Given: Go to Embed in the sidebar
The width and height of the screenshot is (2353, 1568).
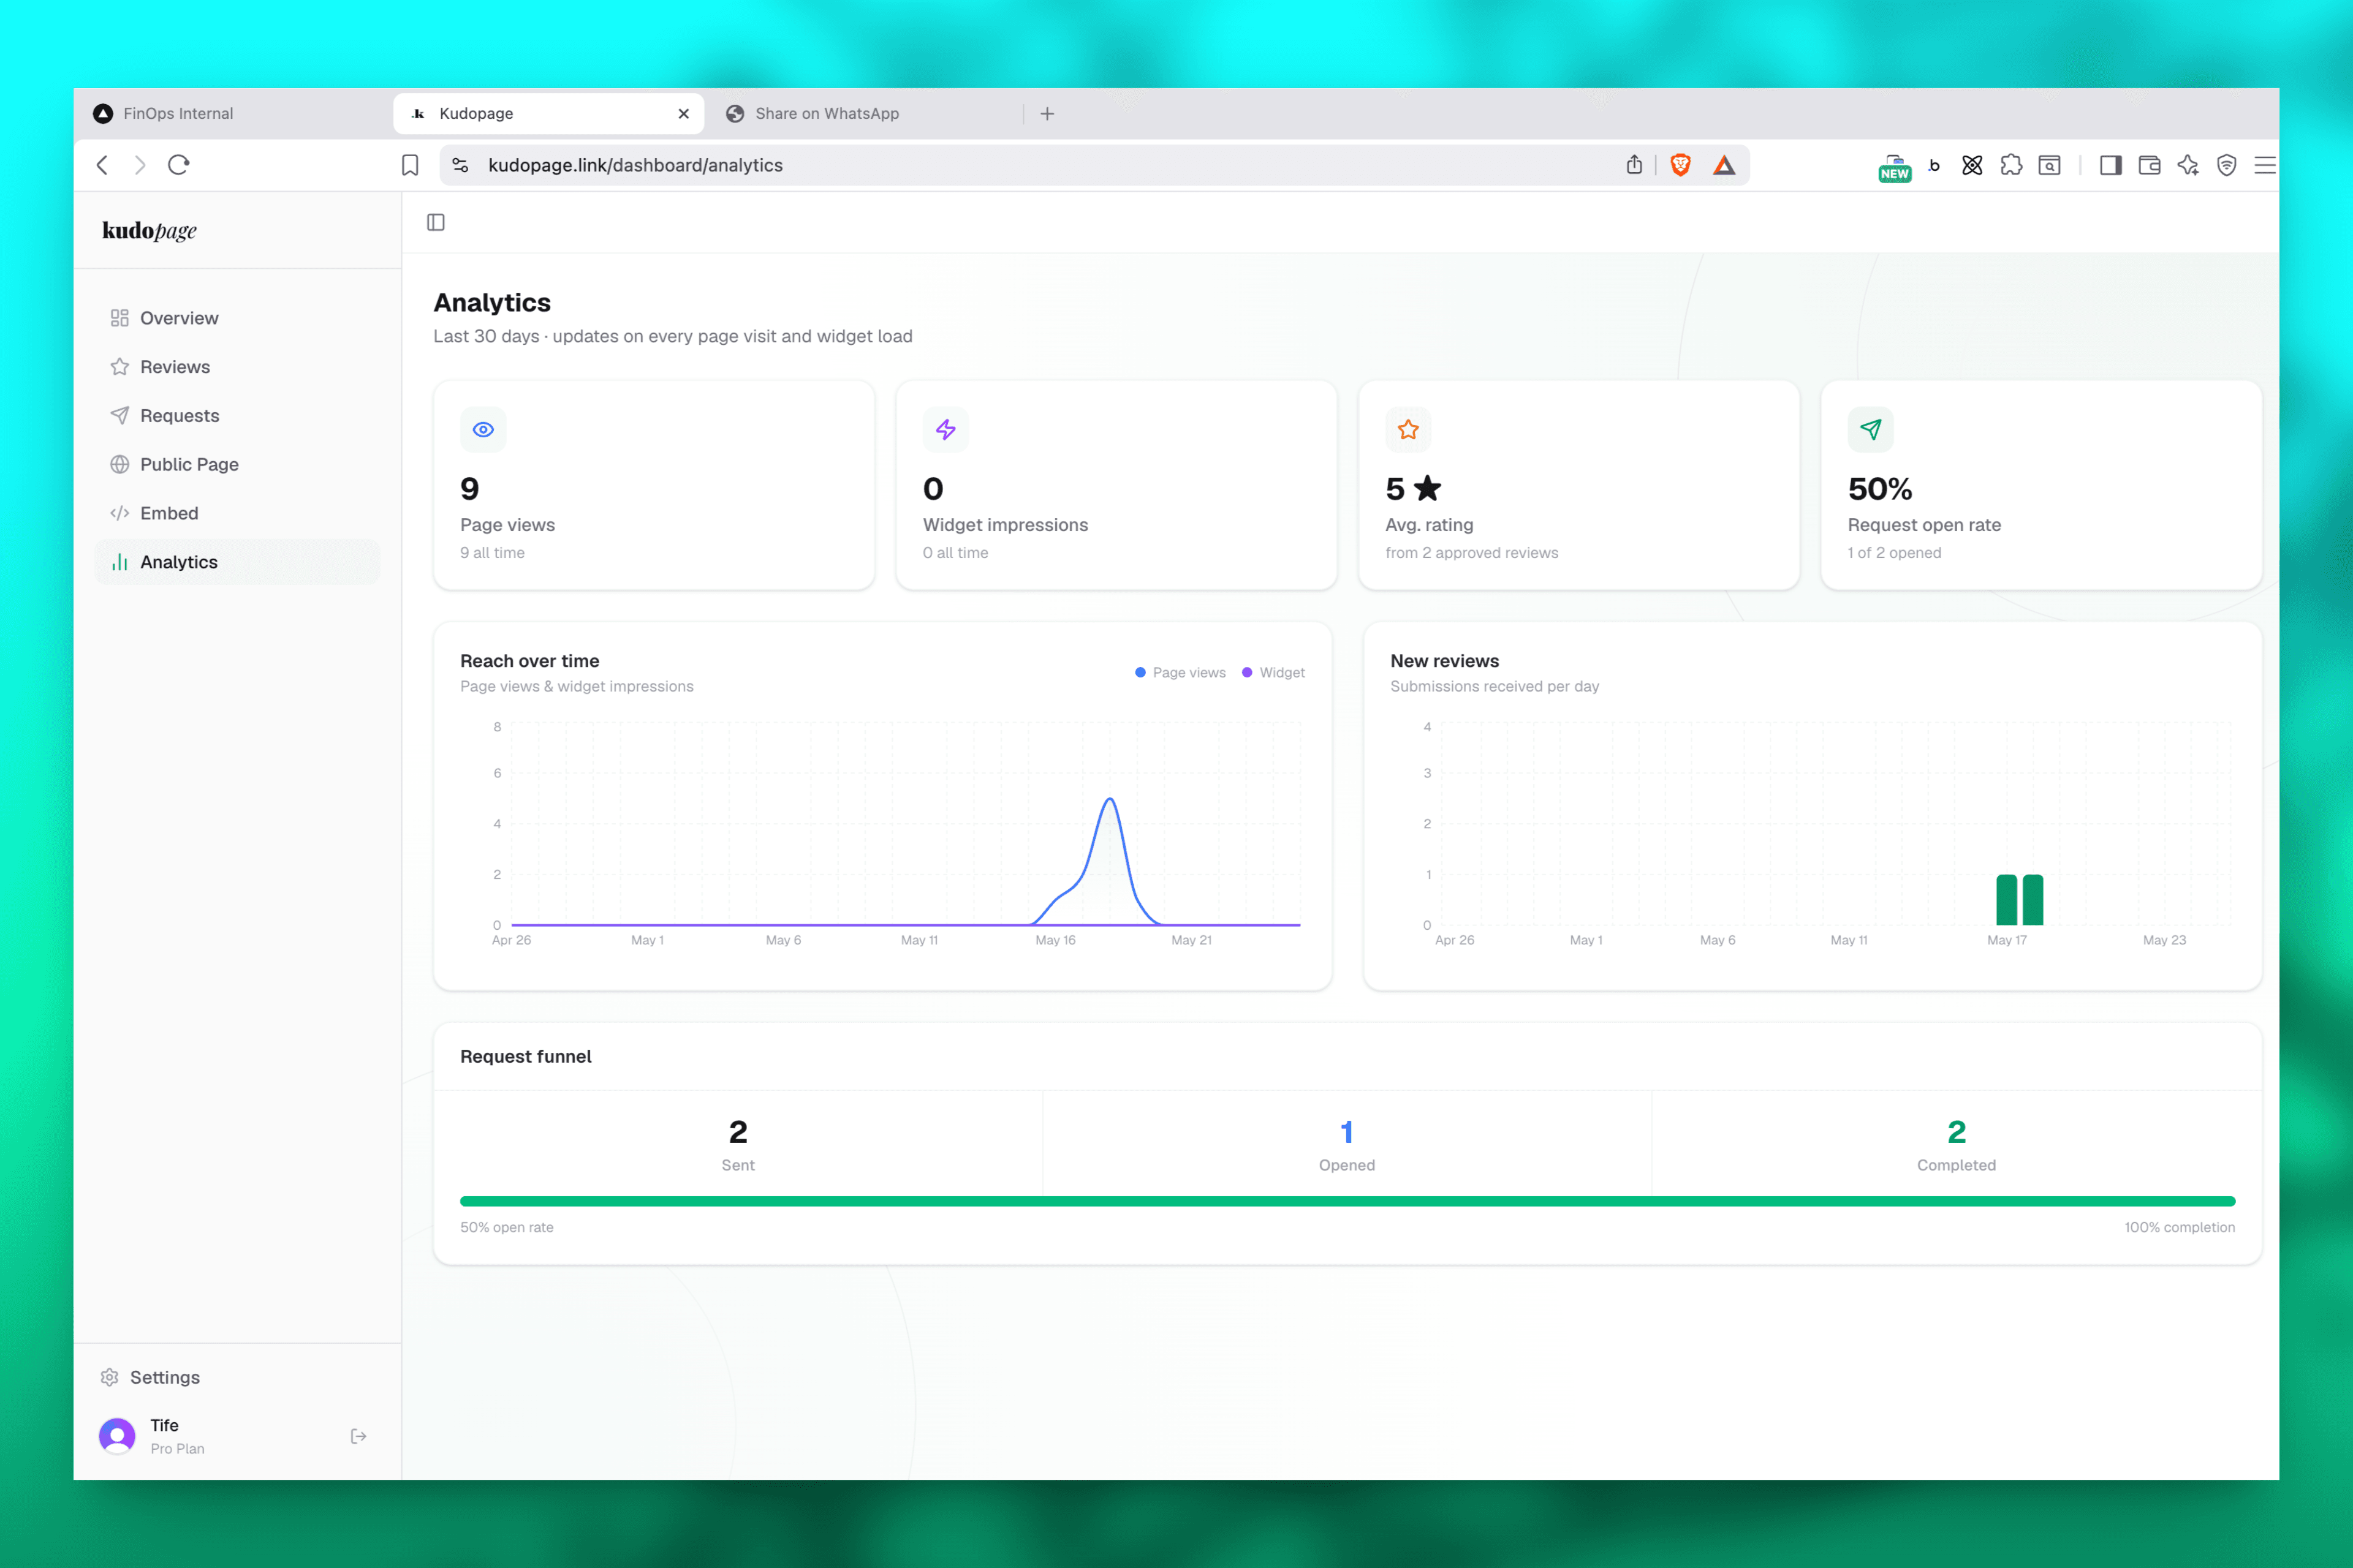Looking at the screenshot, I should pos(237,513).
